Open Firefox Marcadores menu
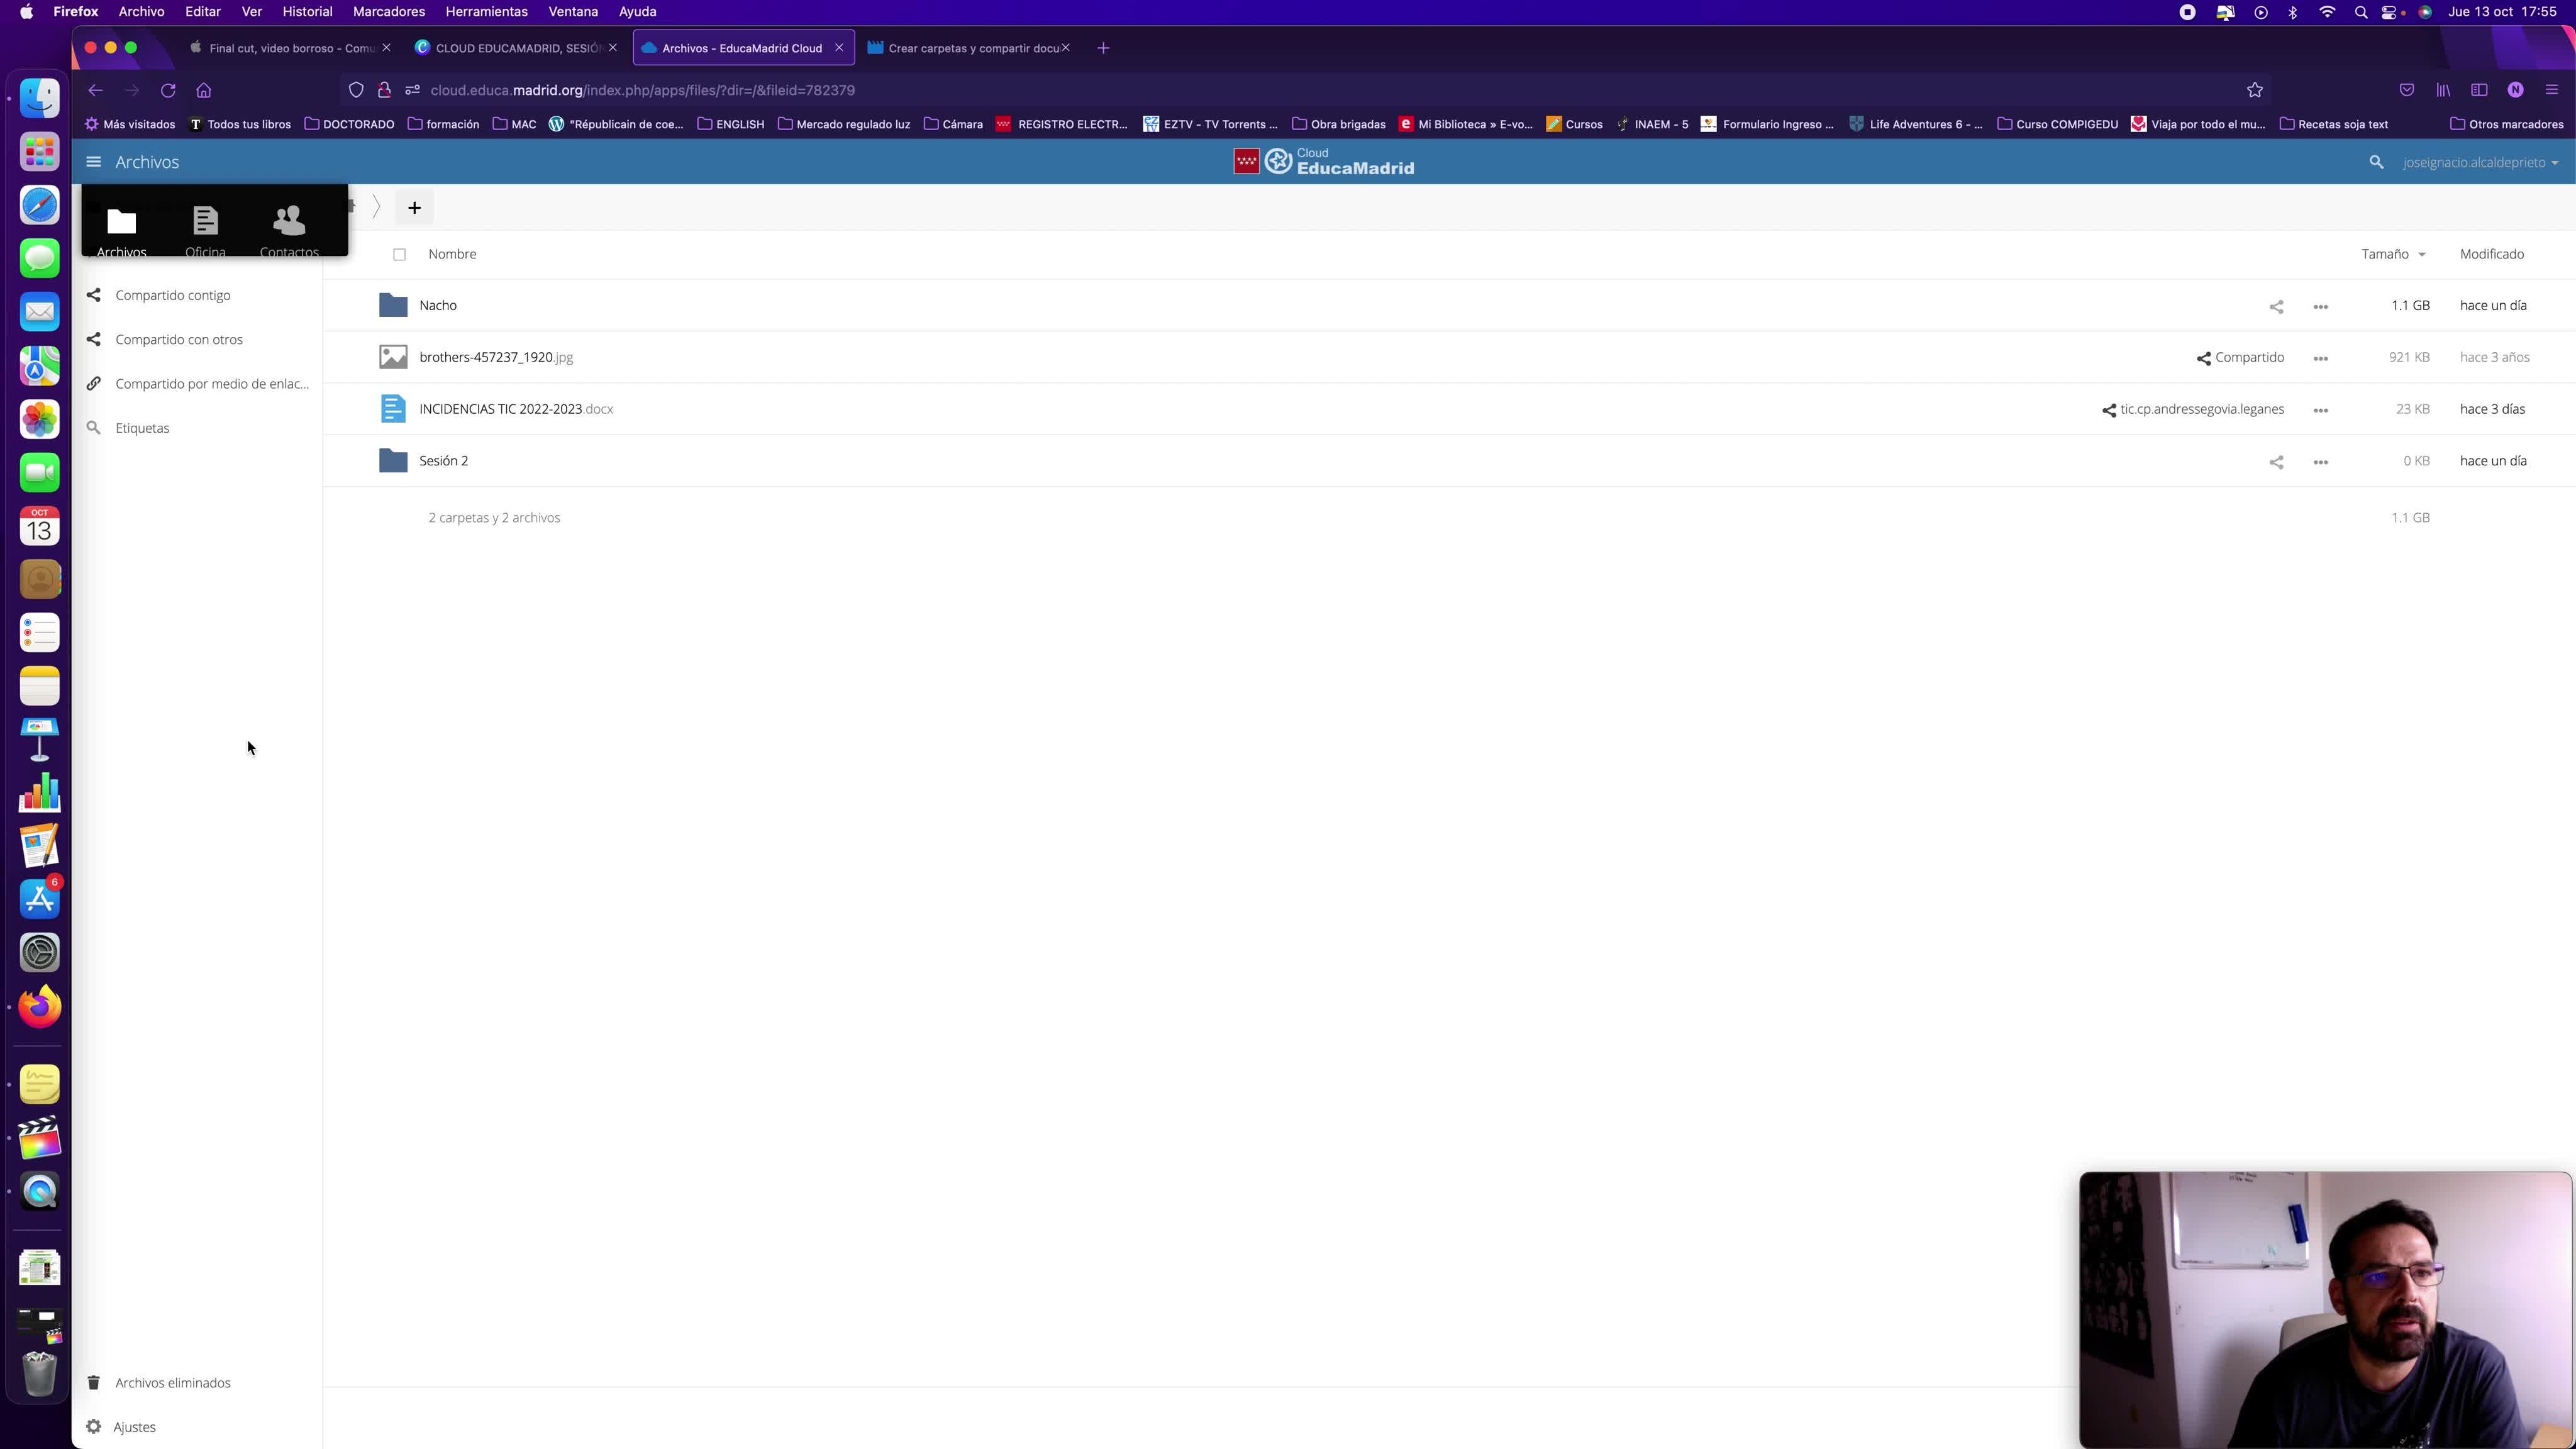This screenshot has height=1449, width=2576. click(x=388, y=12)
